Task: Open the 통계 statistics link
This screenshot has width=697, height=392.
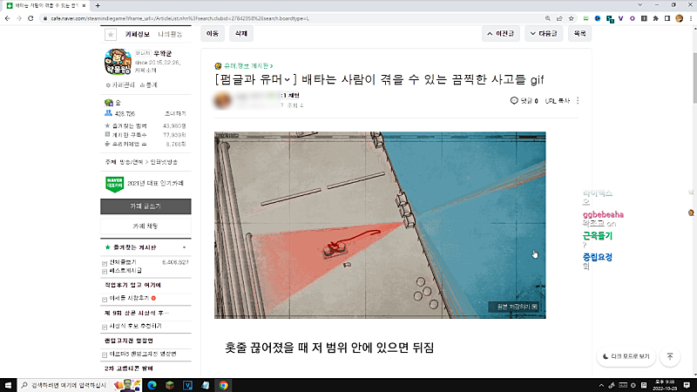Action: pyautogui.click(x=148, y=84)
